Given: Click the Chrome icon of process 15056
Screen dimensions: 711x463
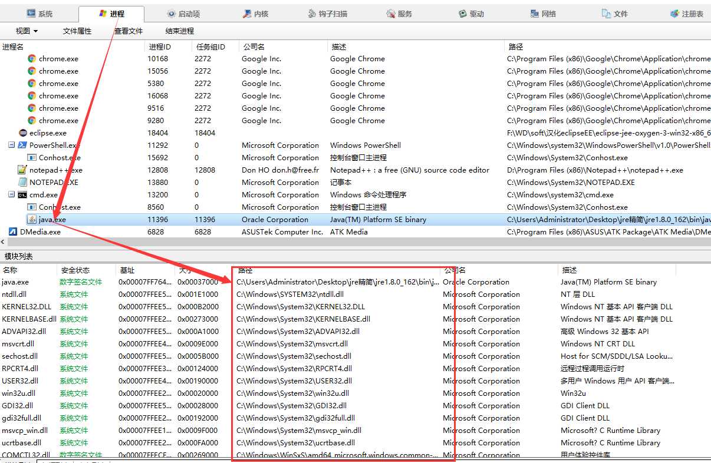Looking at the screenshot, I should [x=32, y=71].
